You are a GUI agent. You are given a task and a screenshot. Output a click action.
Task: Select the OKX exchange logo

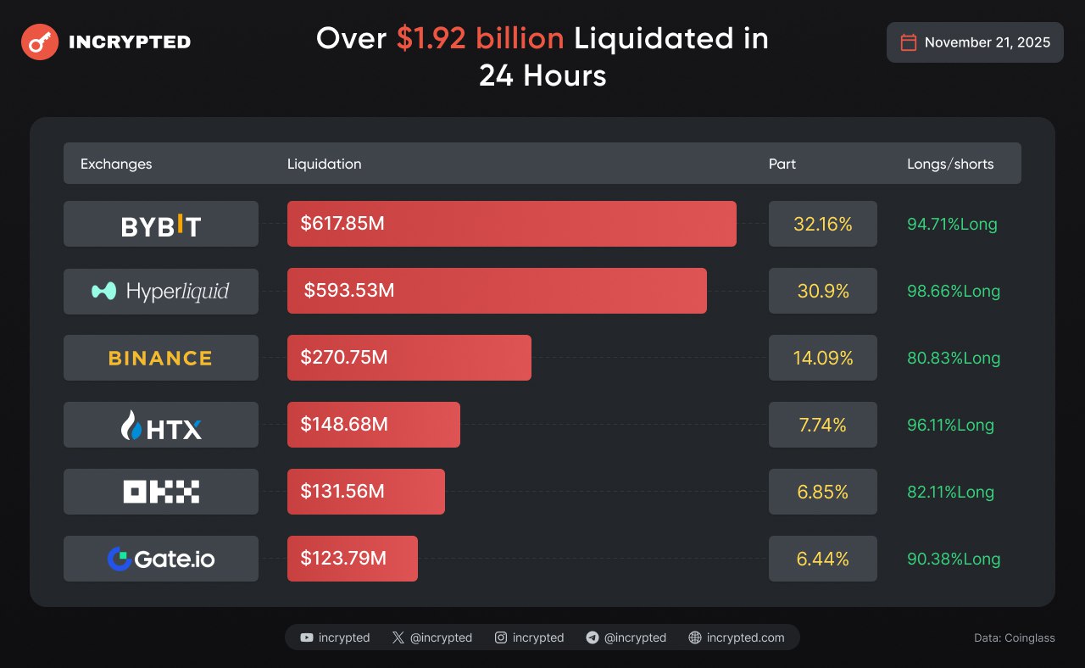161,492
